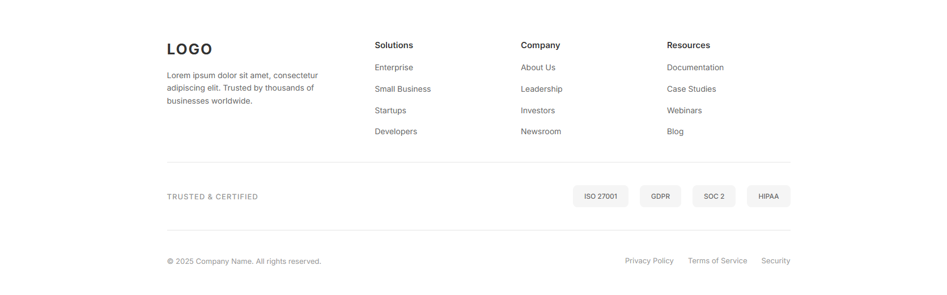
Task: View the Terms of Service
Action: click(x=717, y=261)
